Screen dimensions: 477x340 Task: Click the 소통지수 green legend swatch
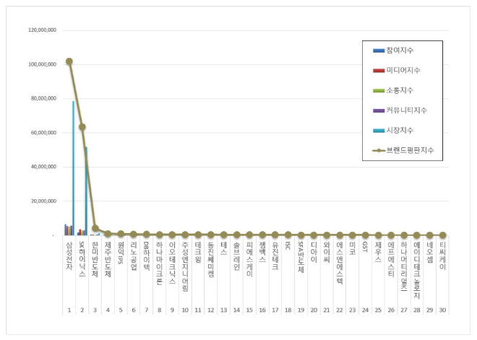[x=379, y=91]
